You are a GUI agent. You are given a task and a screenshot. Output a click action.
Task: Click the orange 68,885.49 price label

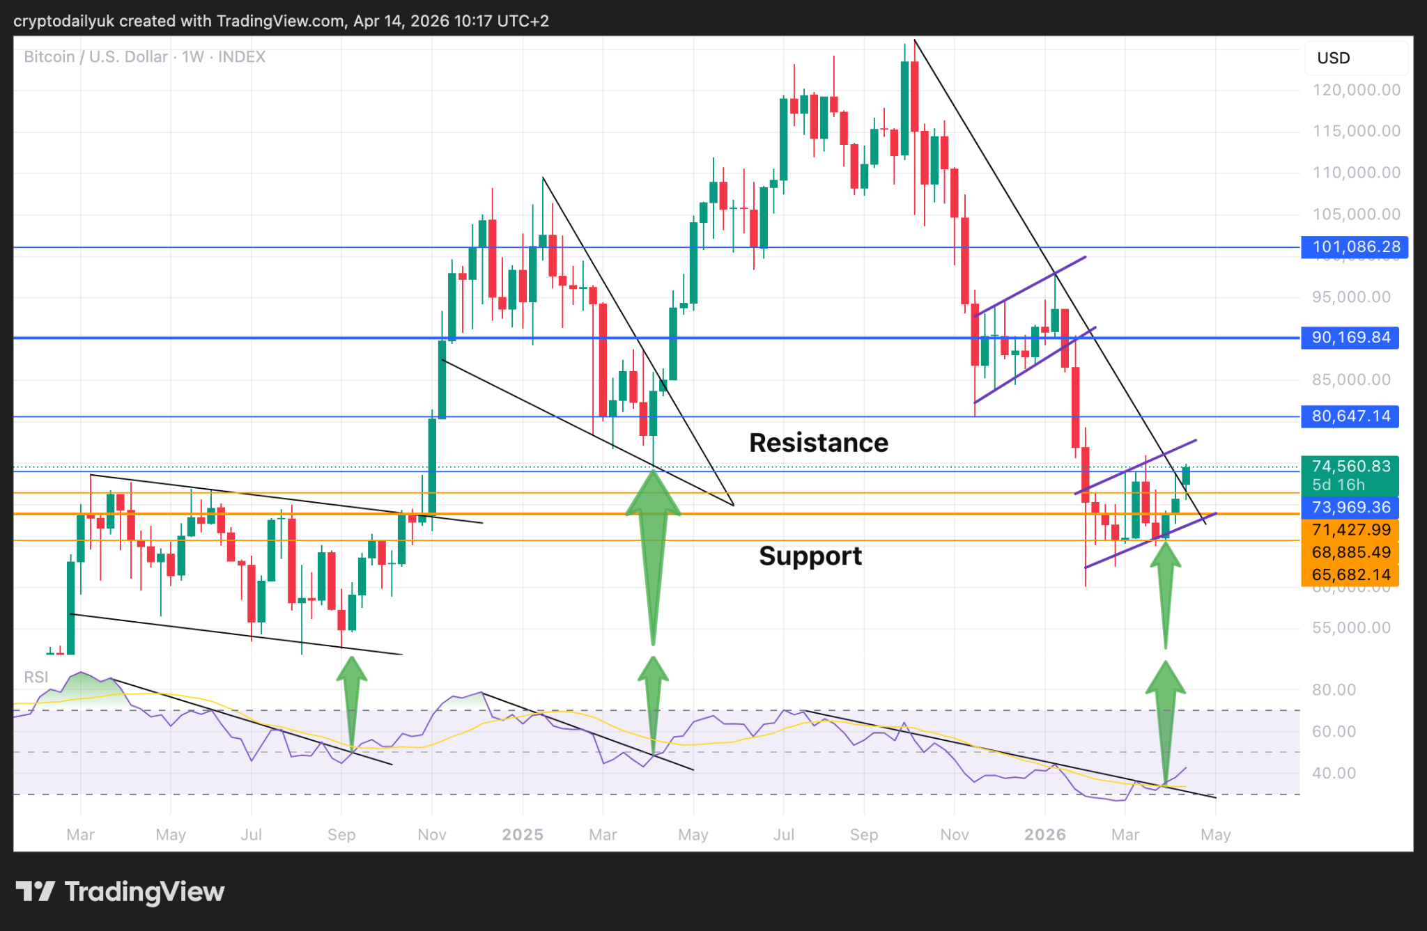click(1350, 552)
